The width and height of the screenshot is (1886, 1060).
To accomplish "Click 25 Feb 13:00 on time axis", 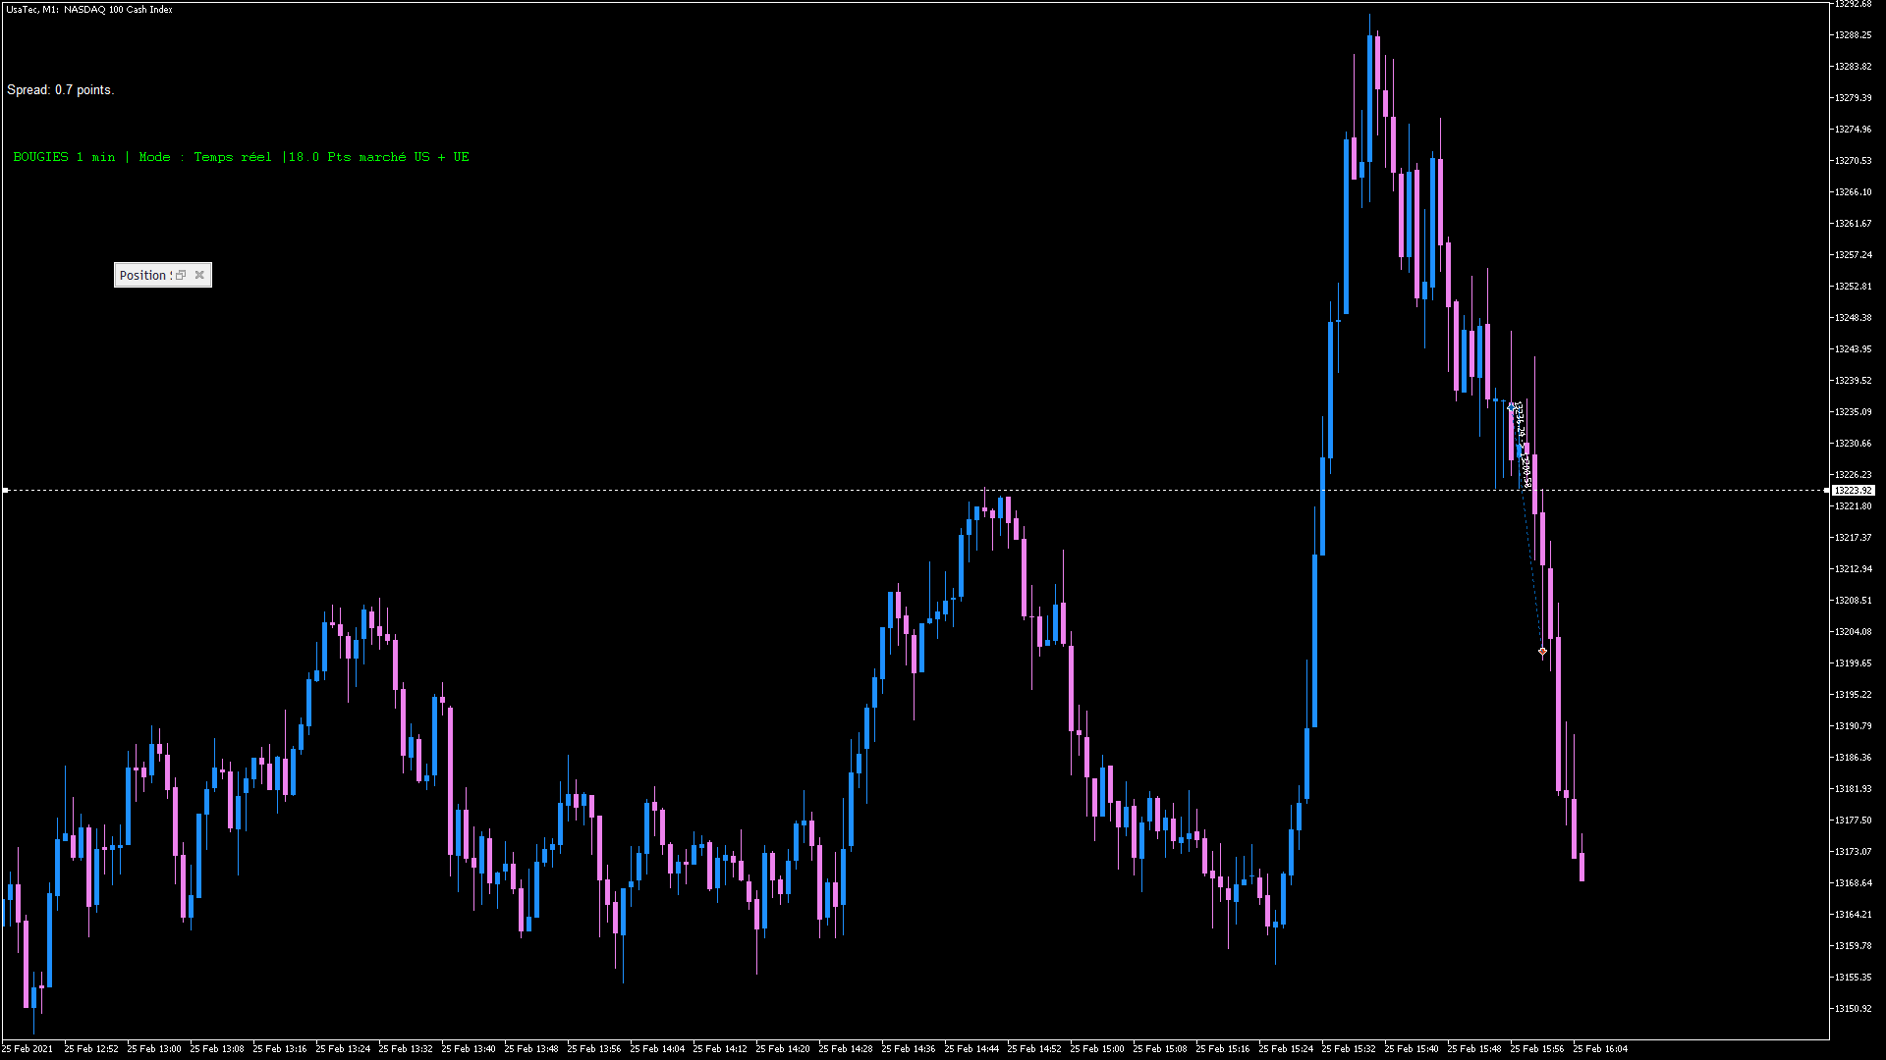I will 153,1048.
